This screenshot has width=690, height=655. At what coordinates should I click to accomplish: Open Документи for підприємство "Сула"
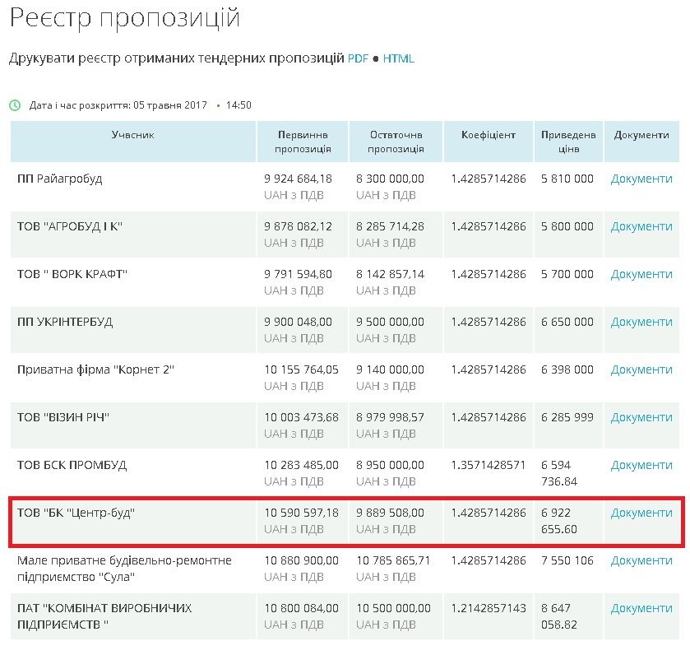tap(641, 560)
